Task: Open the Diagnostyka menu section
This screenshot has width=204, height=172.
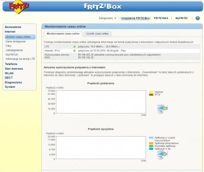Action: click(13, 82)
